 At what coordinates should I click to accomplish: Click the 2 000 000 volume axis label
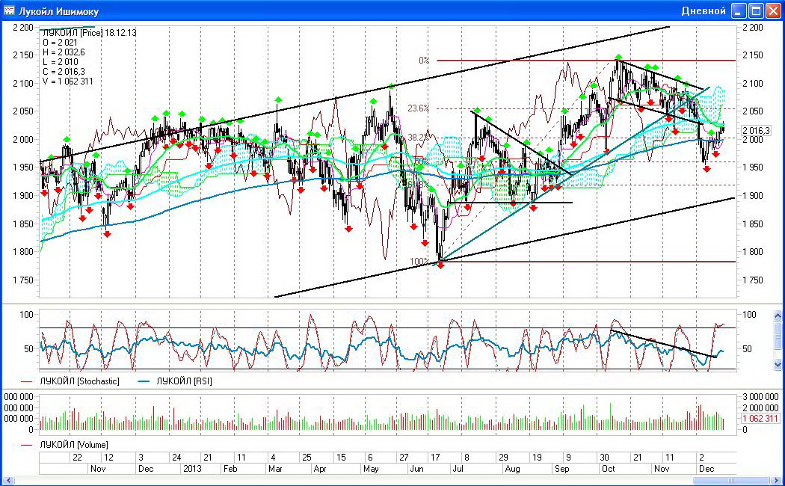pos(760,408)
